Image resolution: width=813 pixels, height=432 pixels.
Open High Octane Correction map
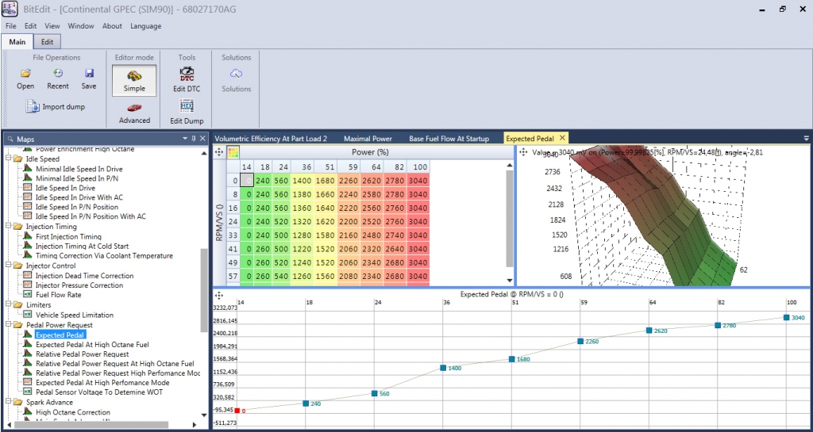[x=73, y=412]
